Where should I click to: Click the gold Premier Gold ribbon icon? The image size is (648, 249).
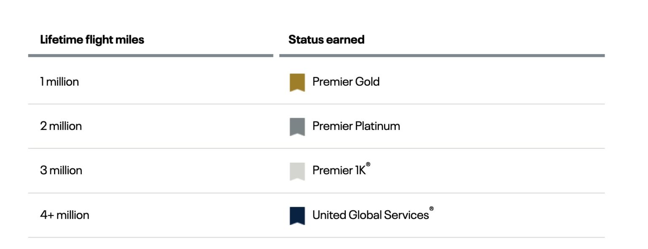pyautogui.click(x=297, y=82)
